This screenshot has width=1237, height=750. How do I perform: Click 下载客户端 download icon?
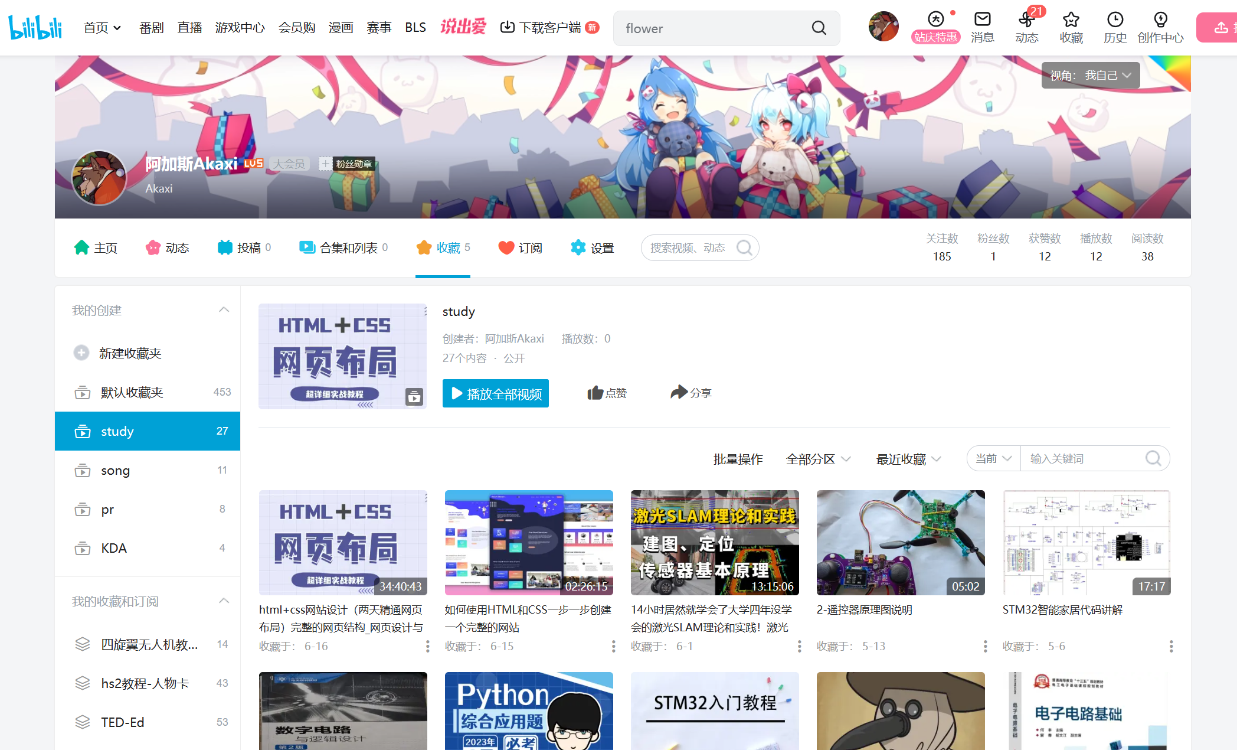coord(507,27)
